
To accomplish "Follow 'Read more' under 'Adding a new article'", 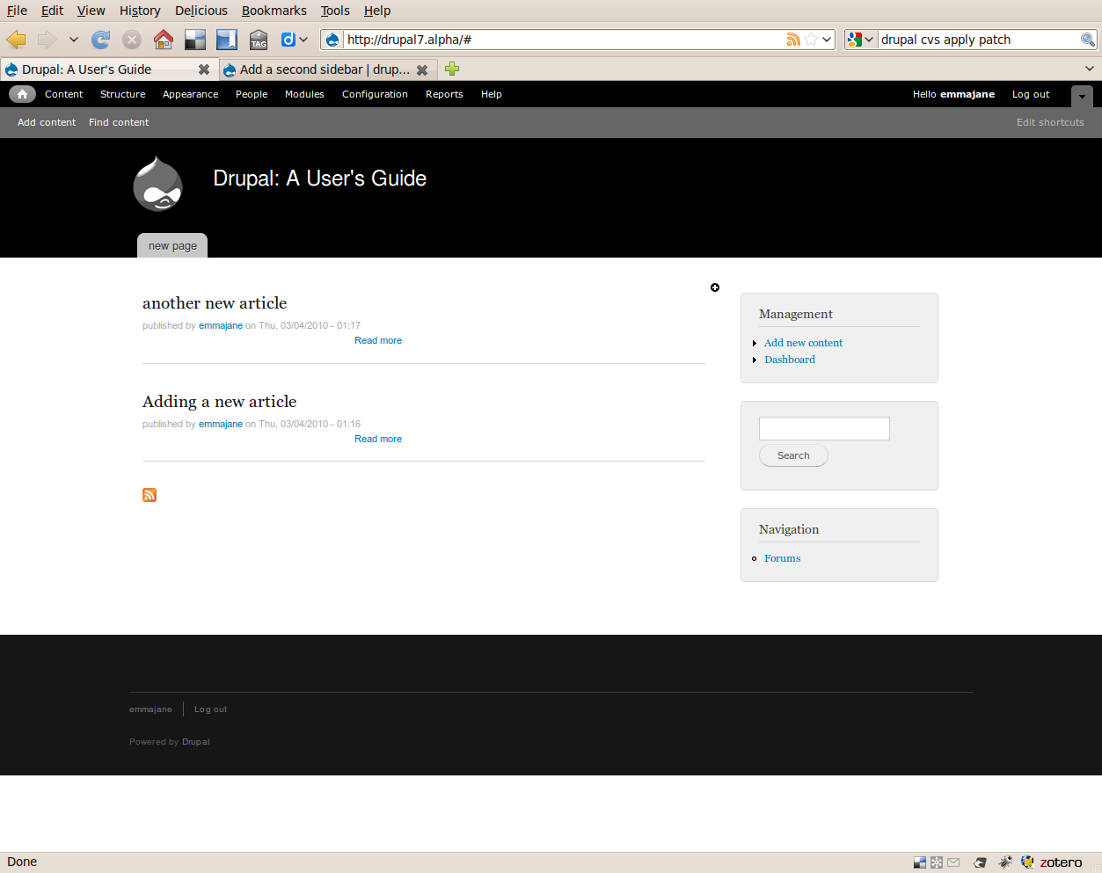I will tap(377, 438).
